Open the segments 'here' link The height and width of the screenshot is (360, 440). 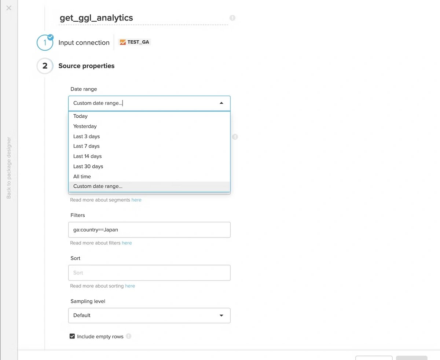pyautogui.click(x=136, y=200)
